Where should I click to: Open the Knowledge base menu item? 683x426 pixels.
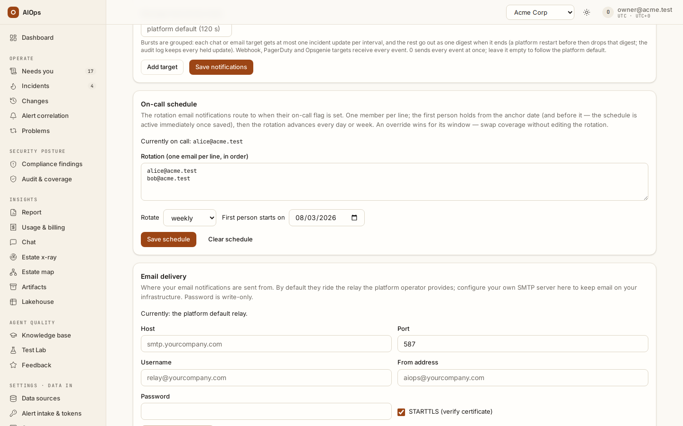(53, 336)
